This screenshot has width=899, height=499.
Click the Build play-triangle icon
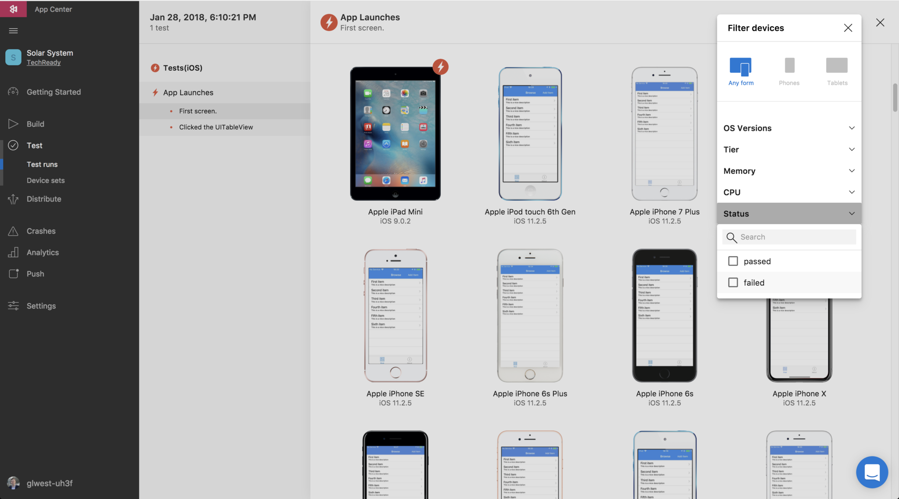coord(13,124)
